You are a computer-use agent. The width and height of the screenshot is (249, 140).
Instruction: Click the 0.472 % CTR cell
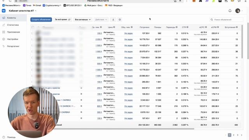(185, 76)
